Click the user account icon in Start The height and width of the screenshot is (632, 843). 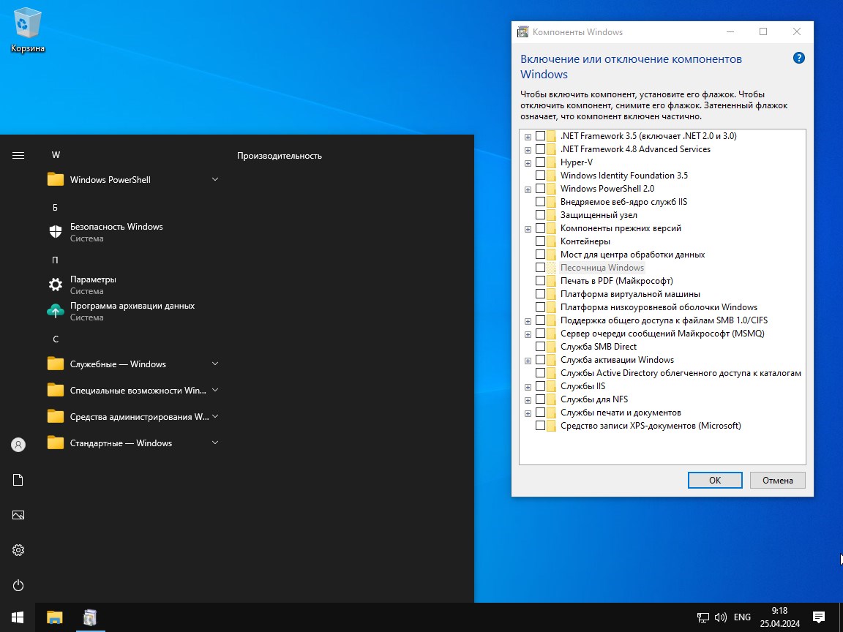pyautogui.click(x=18, y=445)
